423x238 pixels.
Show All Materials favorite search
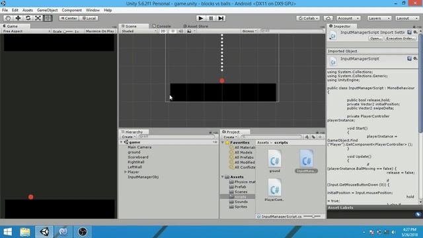click(243, 147)
